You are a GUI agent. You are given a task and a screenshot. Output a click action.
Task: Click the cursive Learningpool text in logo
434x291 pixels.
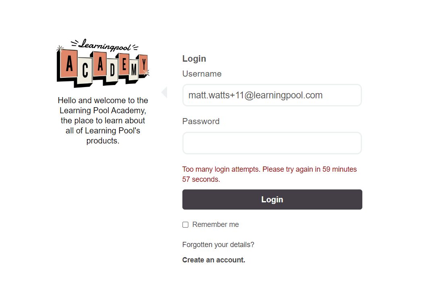click(x=104, y=46)
